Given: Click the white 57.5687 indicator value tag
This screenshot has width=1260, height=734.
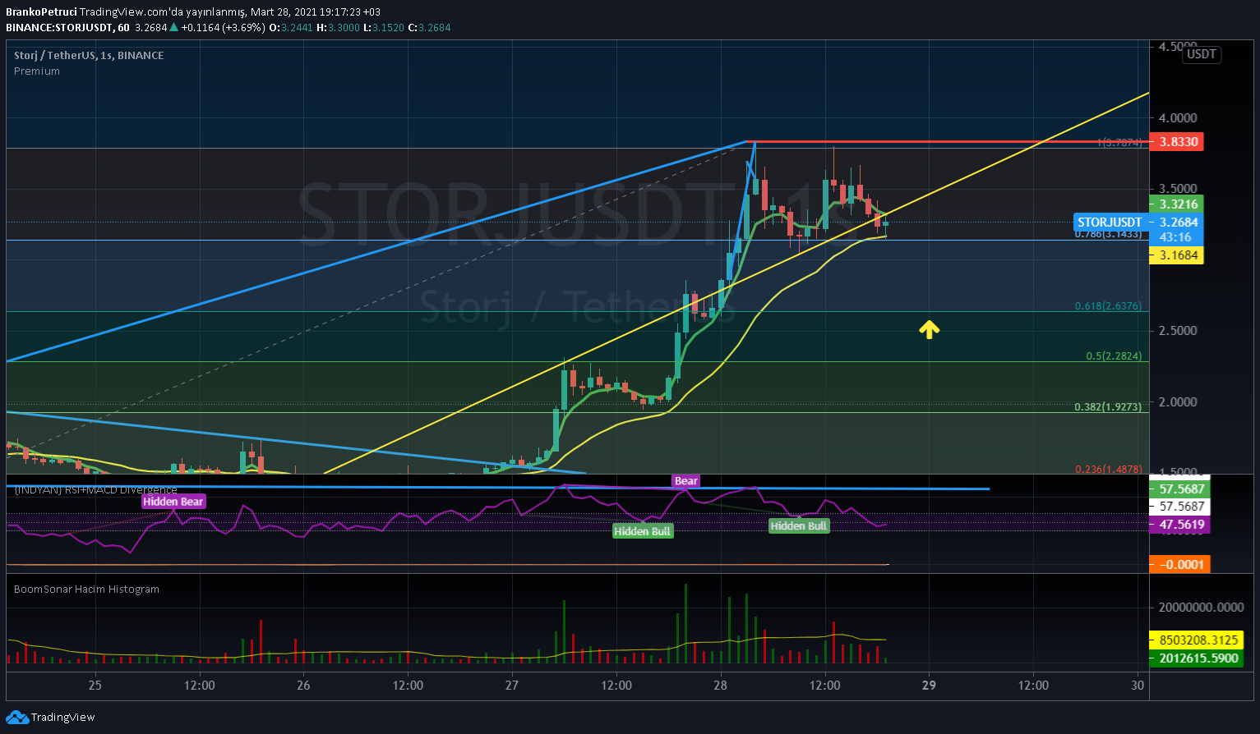Looking at the screenshot, I should (1180, 507).
